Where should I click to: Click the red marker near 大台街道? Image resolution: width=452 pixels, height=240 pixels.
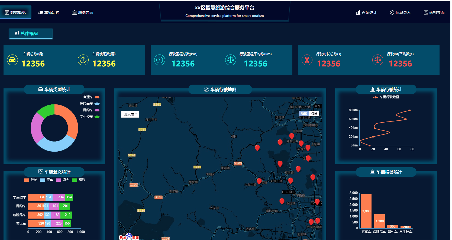coord(259,181)
